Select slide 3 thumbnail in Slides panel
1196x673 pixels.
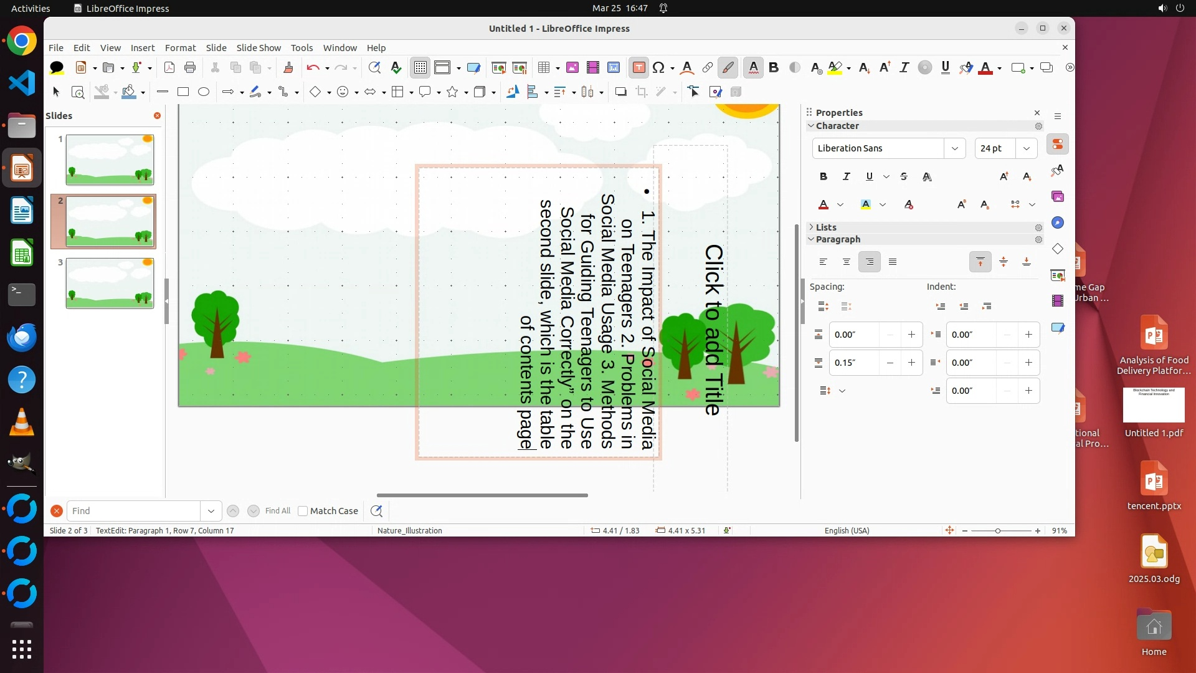tap(110, 284)
